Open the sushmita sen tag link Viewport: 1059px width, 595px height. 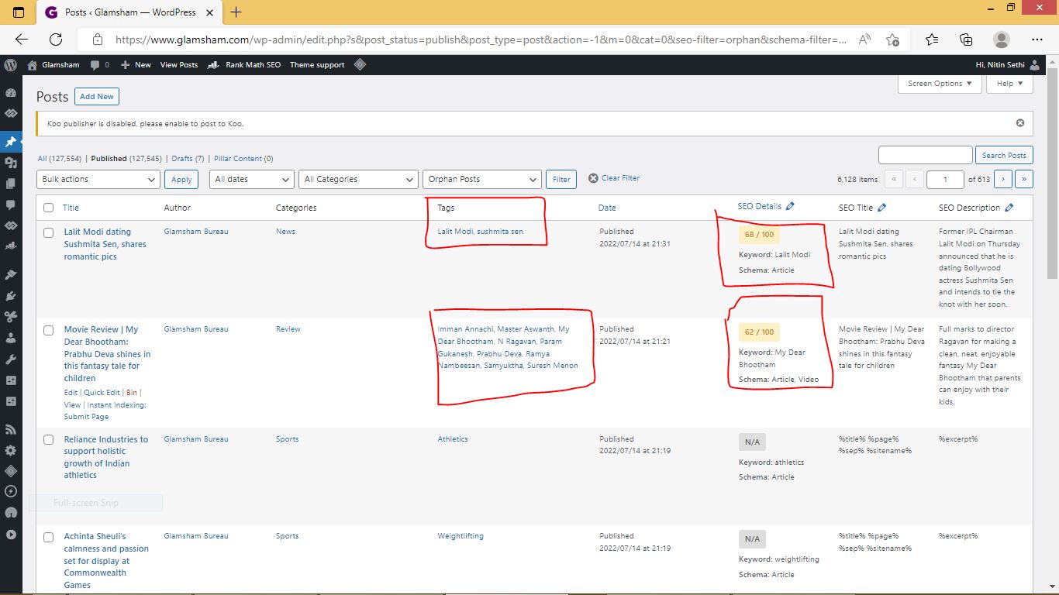pyautogui.click(x=500, y=232)
